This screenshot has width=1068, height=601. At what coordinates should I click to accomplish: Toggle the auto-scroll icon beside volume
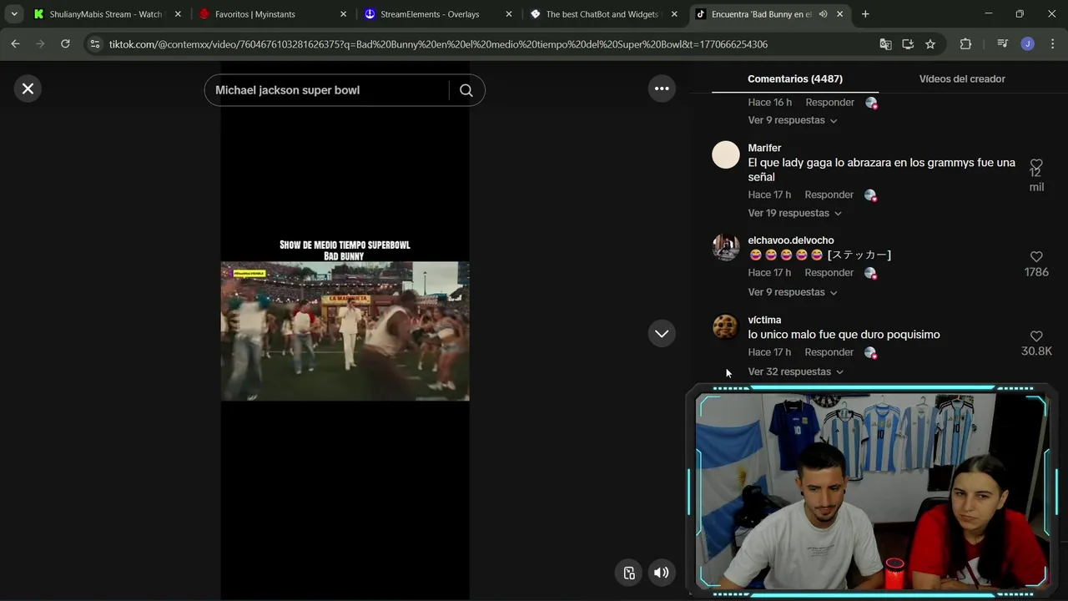click(629, 573)
